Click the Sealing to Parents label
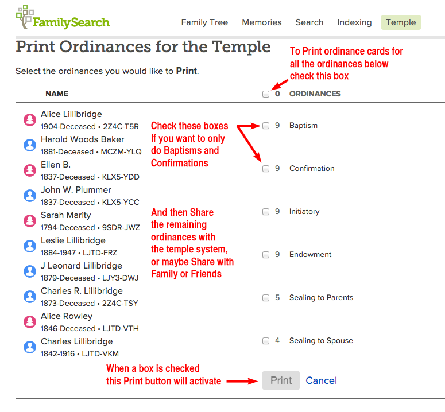 322,298
